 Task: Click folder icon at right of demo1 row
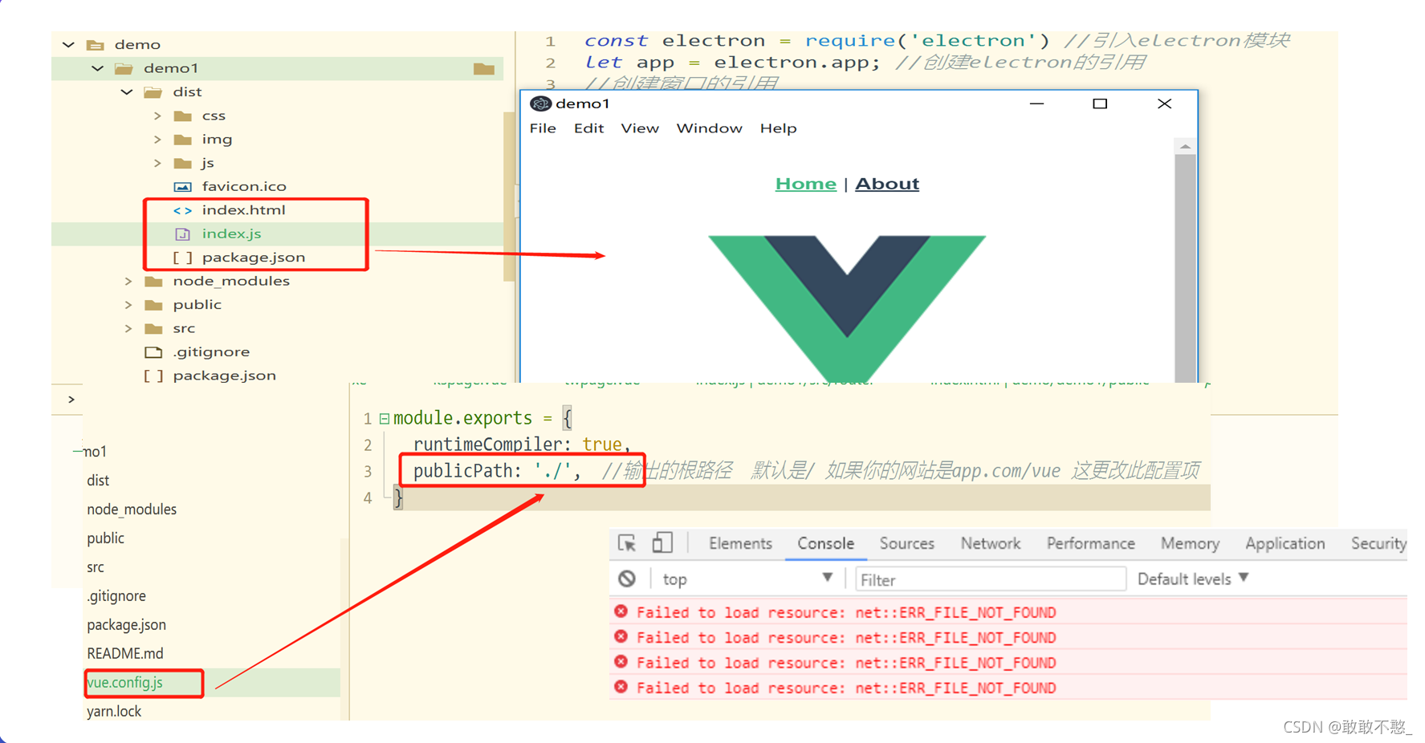click(484, 69)
